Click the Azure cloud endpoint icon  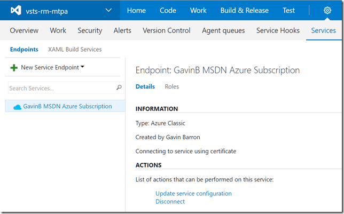[17, 107]
